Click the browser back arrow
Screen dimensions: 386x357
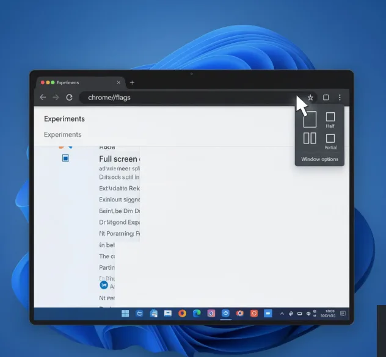43,97
